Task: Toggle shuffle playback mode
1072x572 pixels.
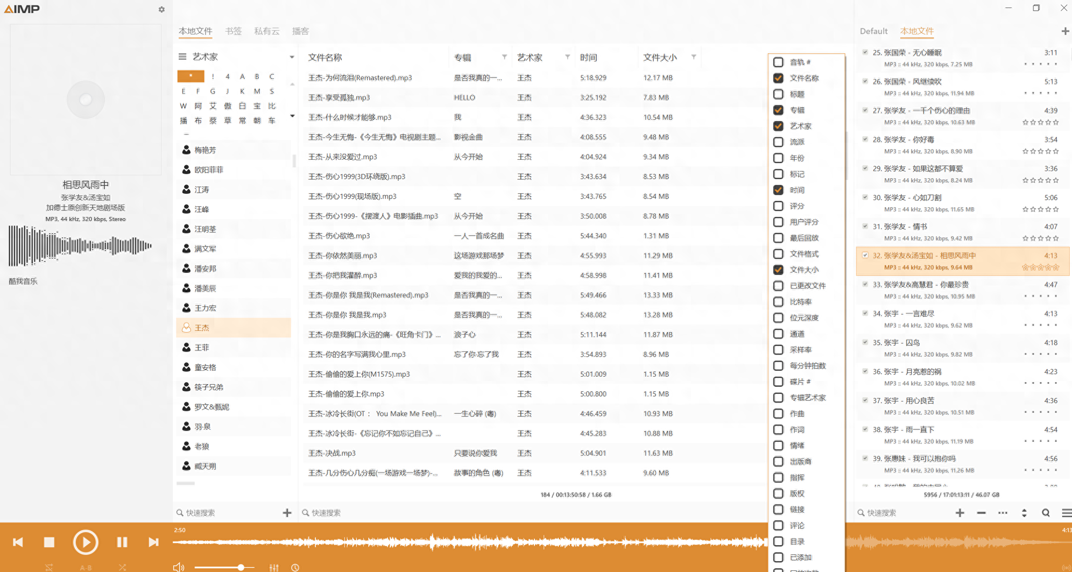Action: tap(123, 567)
